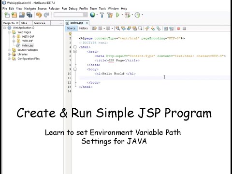Close the Projects tab
Viewport: 232px width, 174px height.
click(17, 23)
